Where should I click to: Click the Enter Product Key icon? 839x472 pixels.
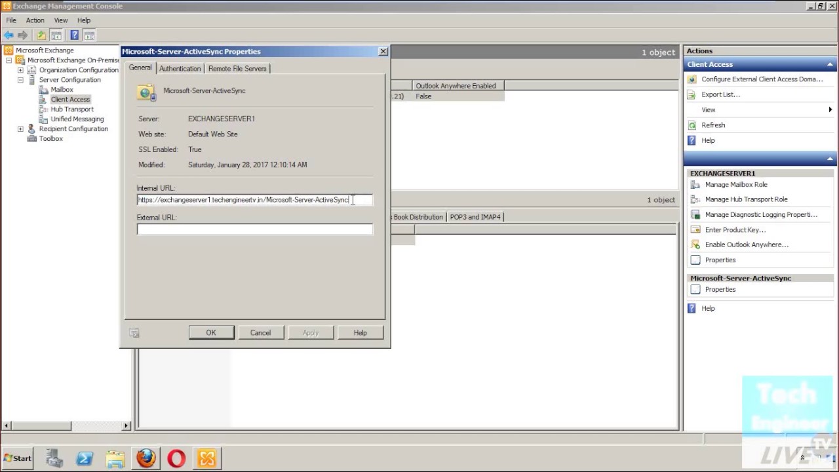click(x=695, y=230)
